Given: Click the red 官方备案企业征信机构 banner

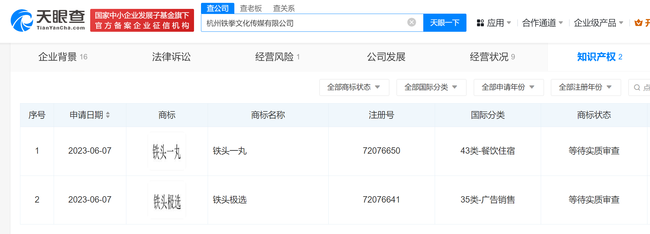Looking at the screenshot, I should coord(142,20).
